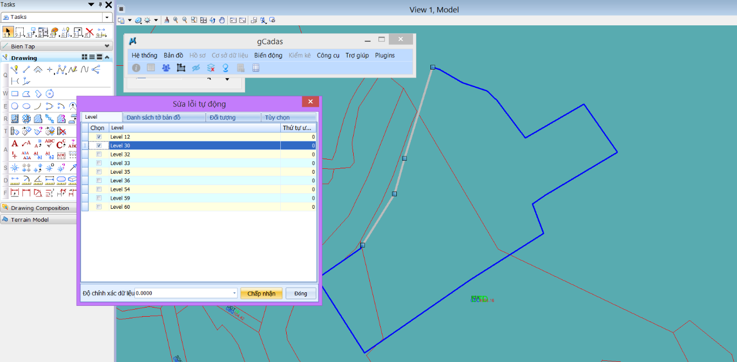The image size is (737, 362).
Task: Select the Element Selection arrow tool
Action: pyautogui.click(x=8, y=32)
